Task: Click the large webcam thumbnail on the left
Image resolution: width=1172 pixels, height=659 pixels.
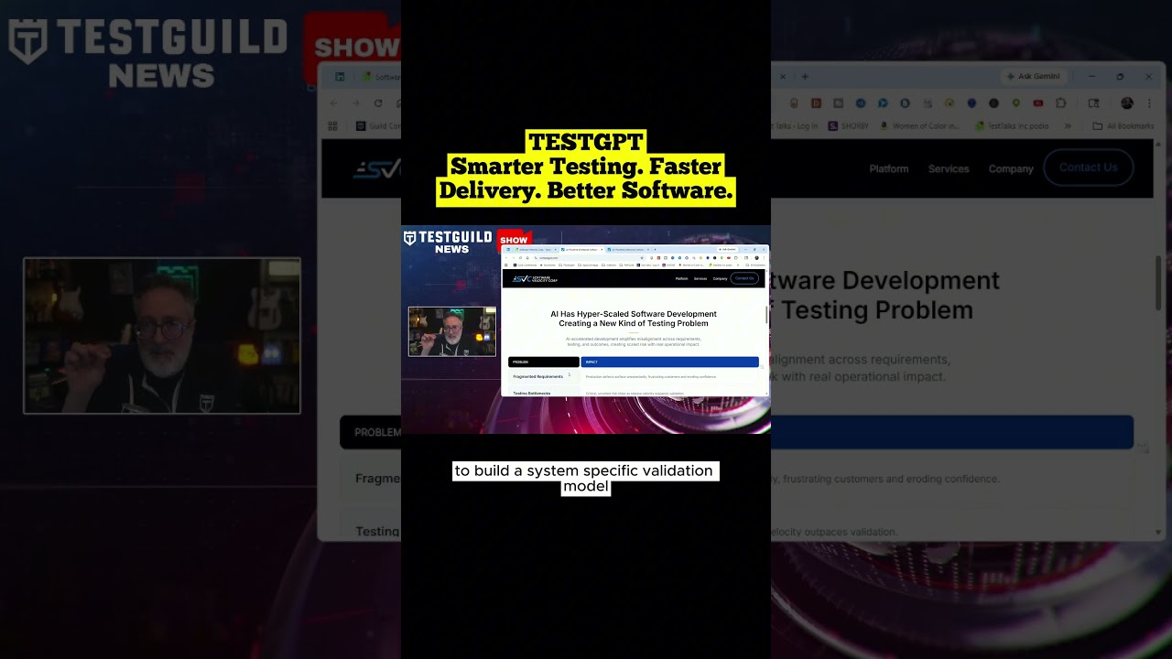Action: point(162,336)
